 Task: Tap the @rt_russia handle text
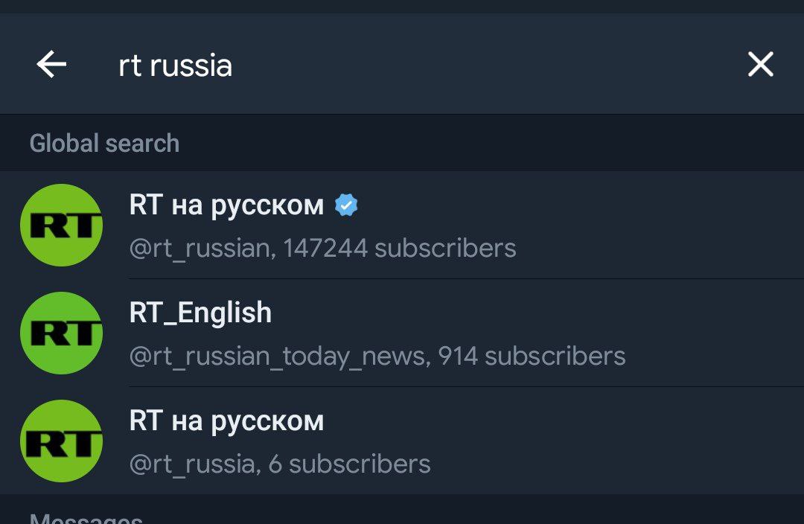point(192,464)
